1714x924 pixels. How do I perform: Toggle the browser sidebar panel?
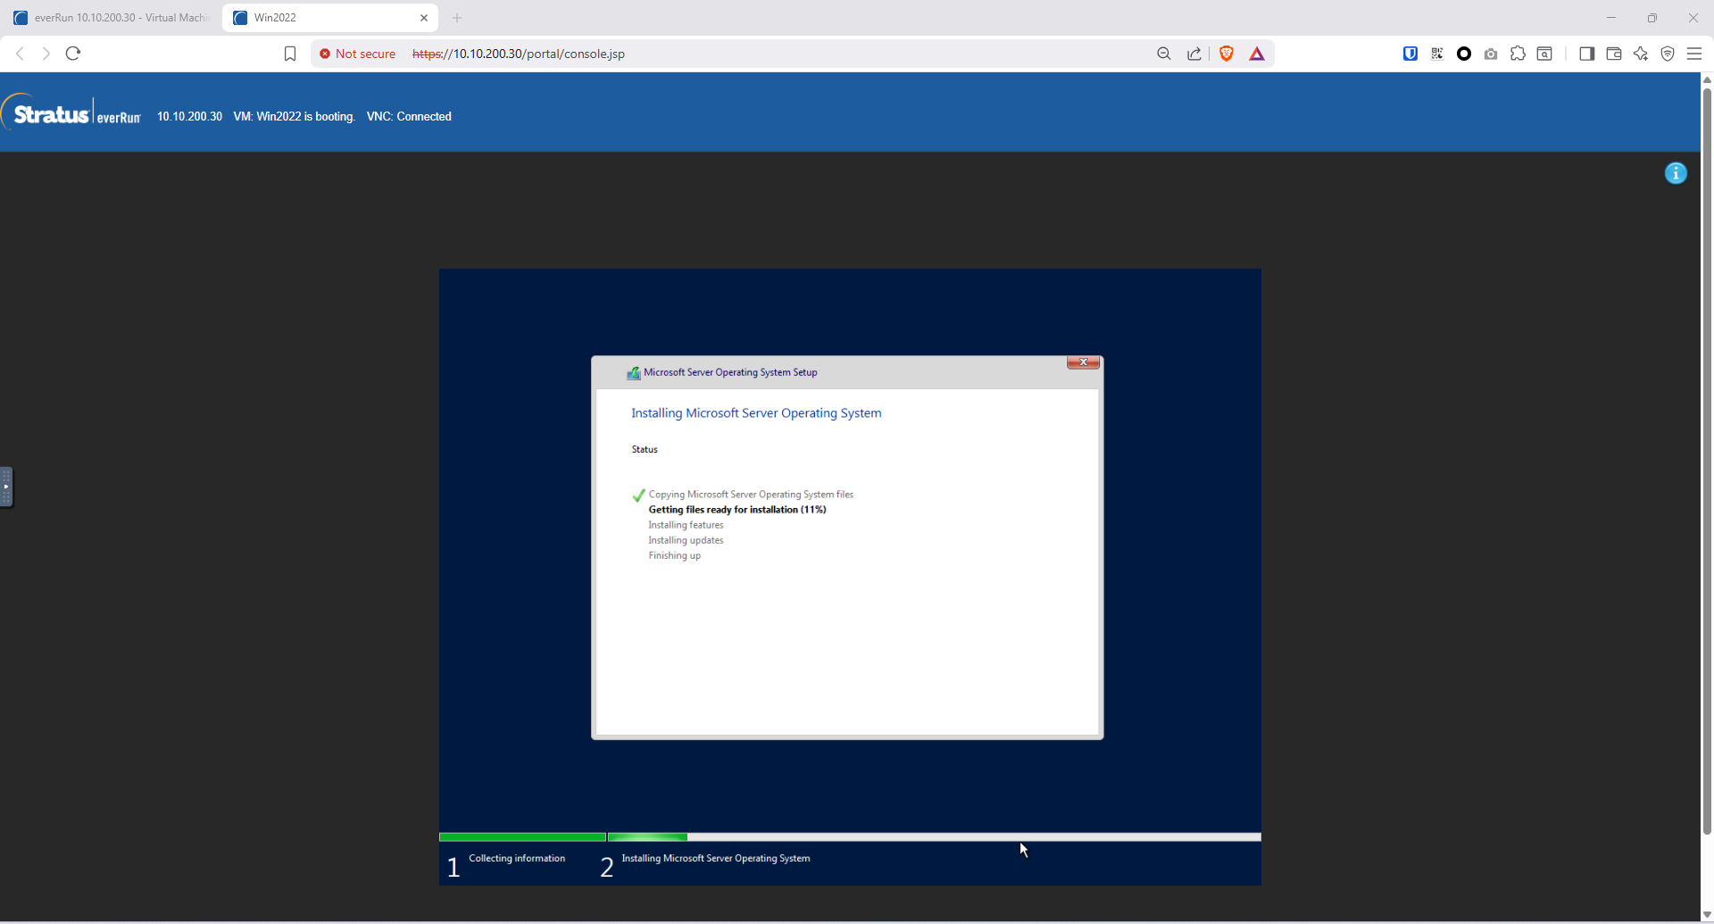point(1586,54)
